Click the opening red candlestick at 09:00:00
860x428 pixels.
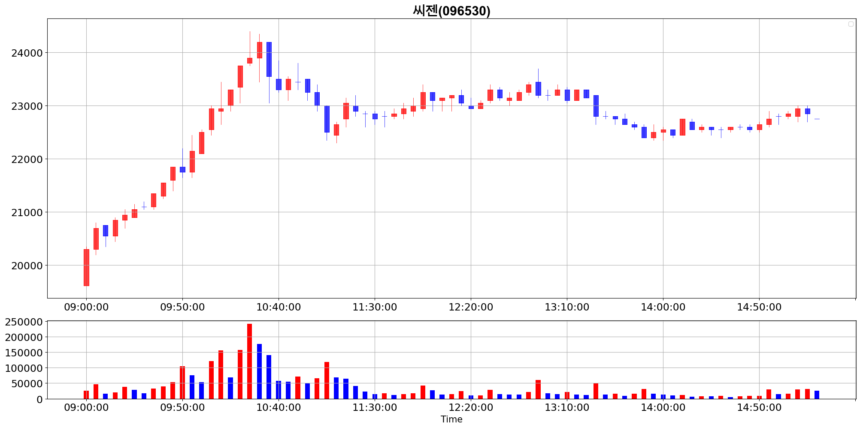(x=86, y=268)
